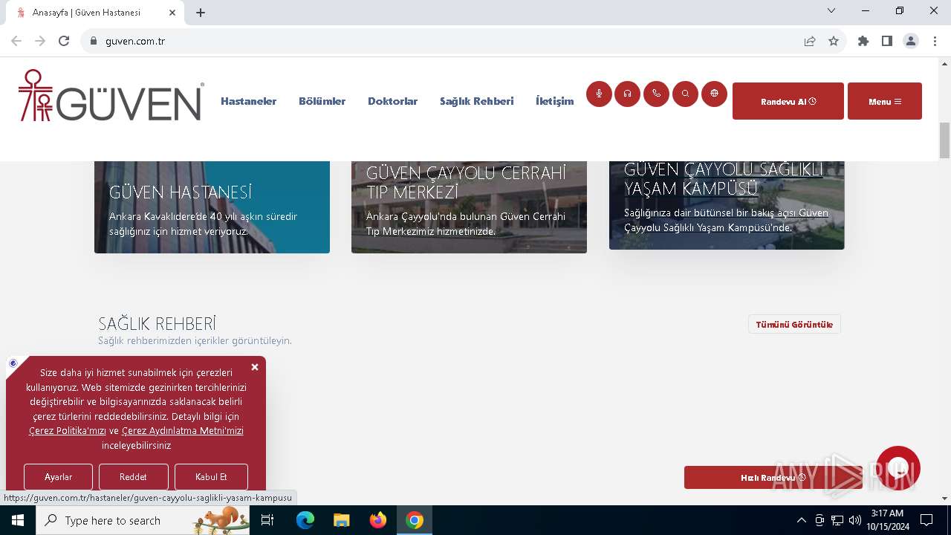Click the volume speaker tray icon
Screen dimensions: 951x535
pos(854,520)
